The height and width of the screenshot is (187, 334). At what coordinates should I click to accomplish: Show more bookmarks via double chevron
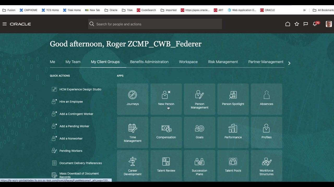[x=304, y=10]
